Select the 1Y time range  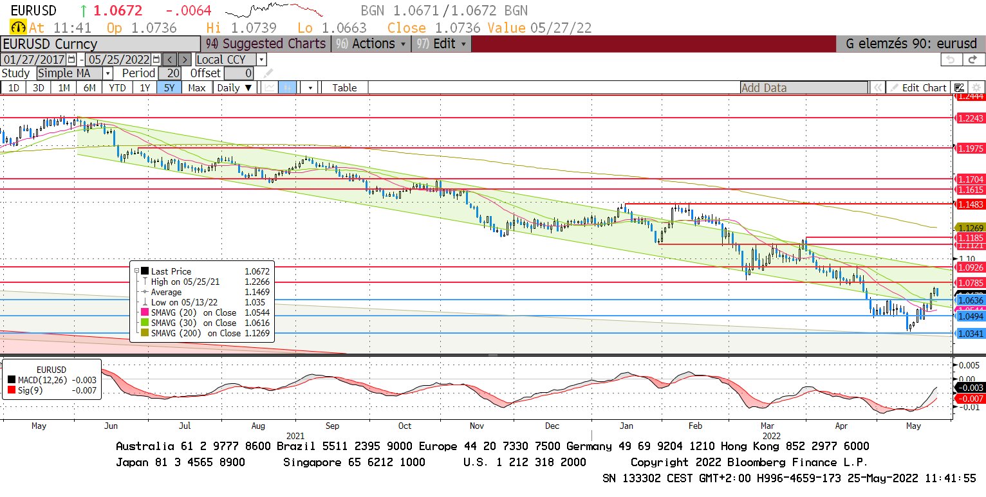pos(144,87)
